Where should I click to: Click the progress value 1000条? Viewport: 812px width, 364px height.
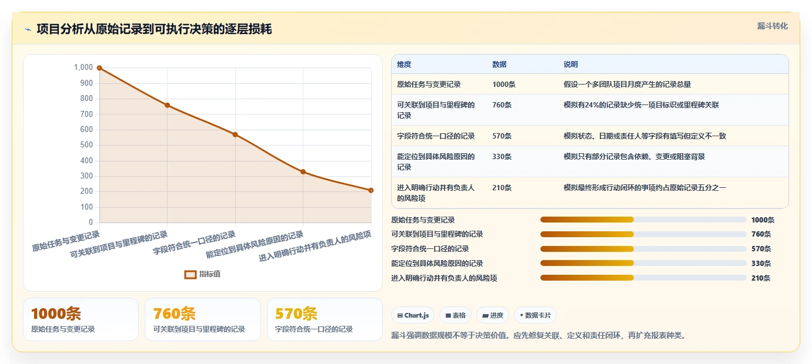point(763,220)
